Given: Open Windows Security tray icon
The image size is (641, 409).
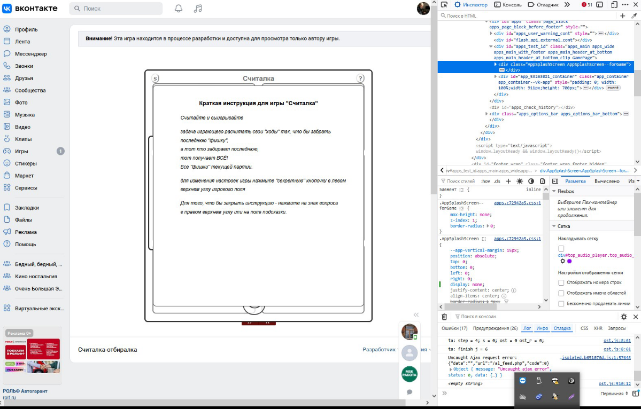Looking at the screenshot, I should 555,380.
